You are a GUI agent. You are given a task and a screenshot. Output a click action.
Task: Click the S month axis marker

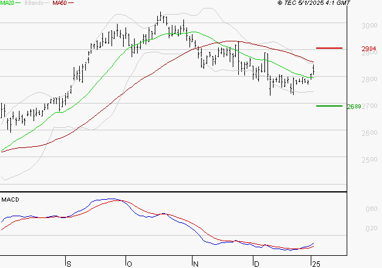coord(69,264)
